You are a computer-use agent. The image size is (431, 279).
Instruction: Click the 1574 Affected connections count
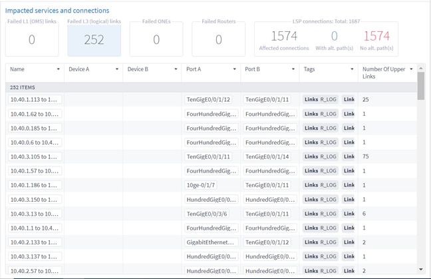pyautogui.click(x=284, y=37)
